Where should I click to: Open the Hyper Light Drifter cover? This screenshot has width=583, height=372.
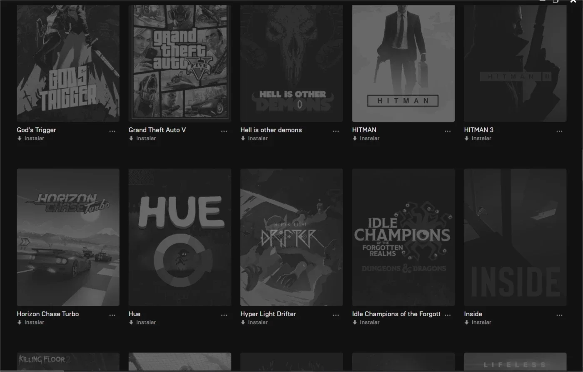point(291,237)
